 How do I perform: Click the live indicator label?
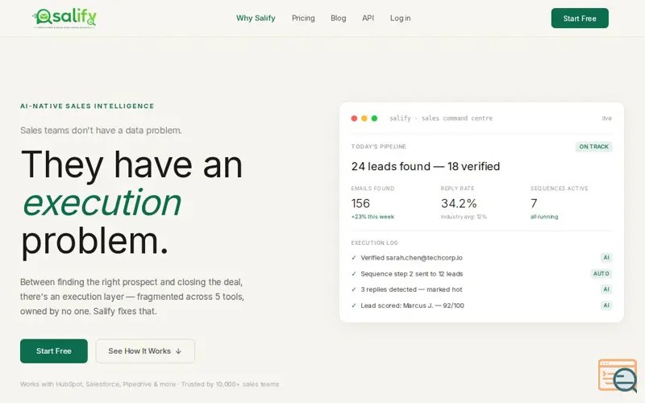(x=607, y=118)
